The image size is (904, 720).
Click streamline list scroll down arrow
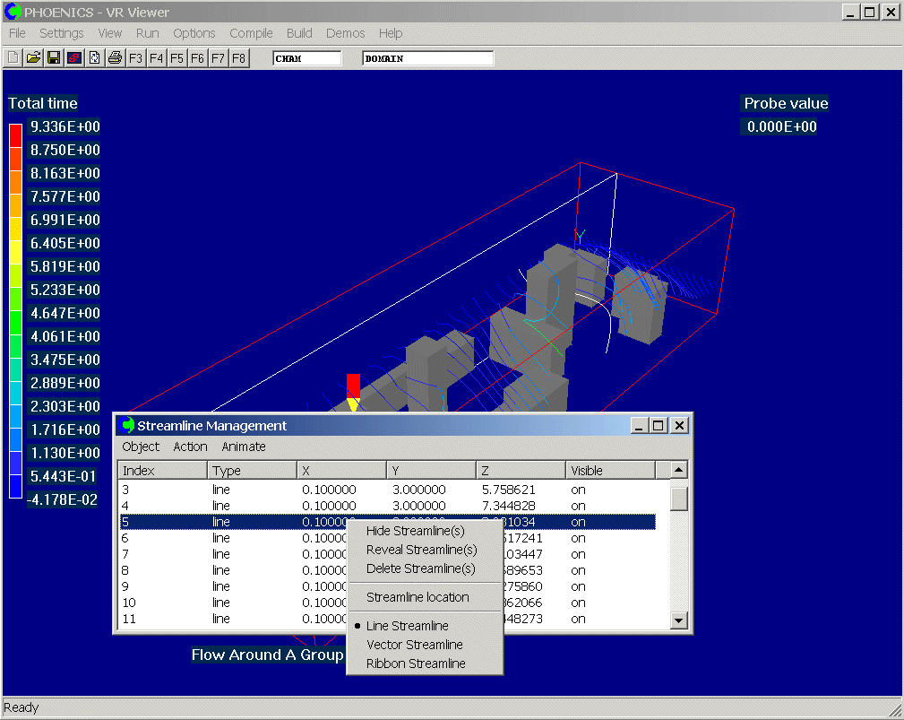pos(679,620)
